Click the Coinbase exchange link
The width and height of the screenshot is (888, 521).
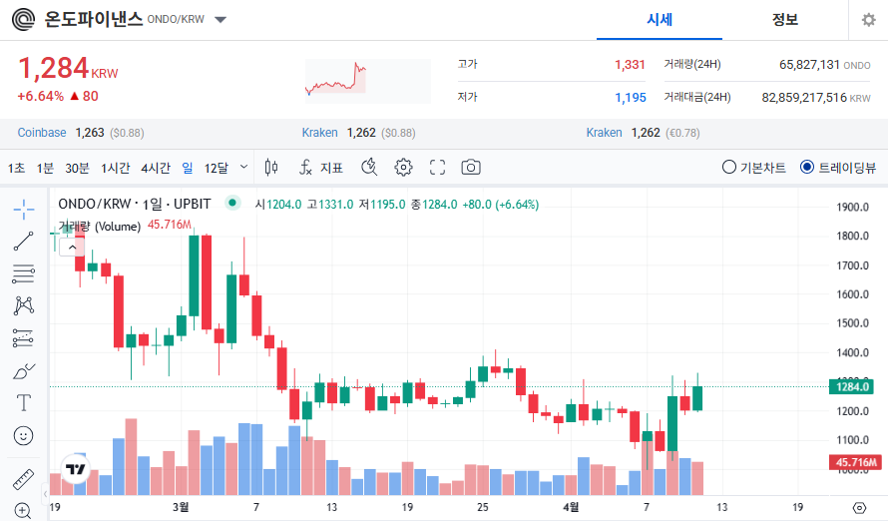(x=42, y=133)
